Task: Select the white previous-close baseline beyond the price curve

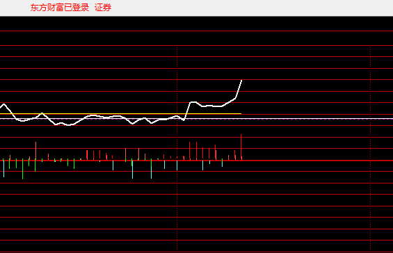Action: point(317,119)
